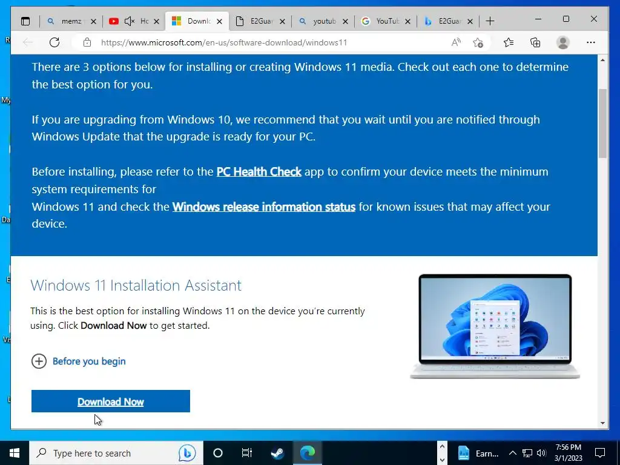This screenshot has height=465, width=620.
Task: Step the taskbar toolbar down arrow
Action: [442, 460]
